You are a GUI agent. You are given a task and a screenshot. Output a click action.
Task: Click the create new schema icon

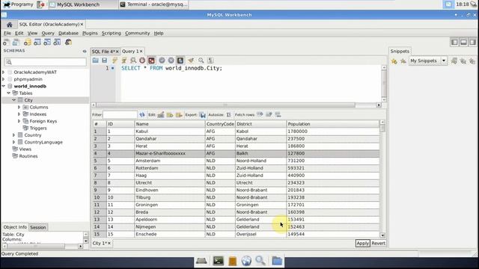pos(28,42)
